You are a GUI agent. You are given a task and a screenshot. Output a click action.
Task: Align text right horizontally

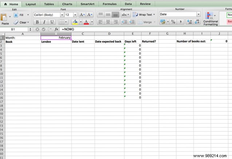tap(115, 22)
